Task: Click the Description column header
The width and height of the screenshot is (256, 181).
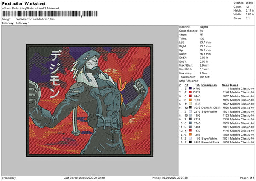Action: [x=209, y=85]
